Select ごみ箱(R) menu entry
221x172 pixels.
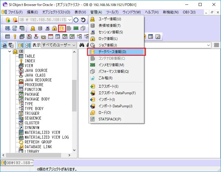(116, 78)
